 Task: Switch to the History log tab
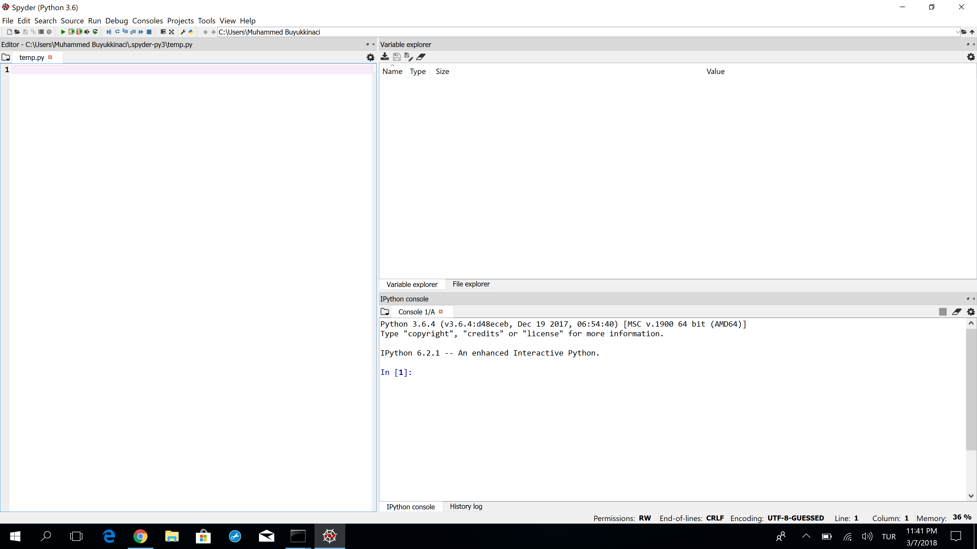coord(466,507)
